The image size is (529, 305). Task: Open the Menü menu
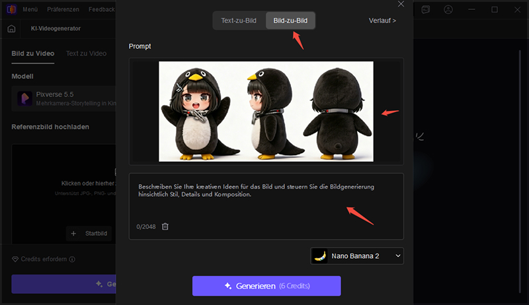pos(30,9)
